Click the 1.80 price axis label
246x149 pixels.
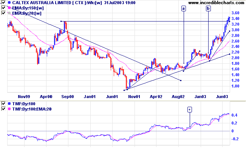click(x=235, y=63)
